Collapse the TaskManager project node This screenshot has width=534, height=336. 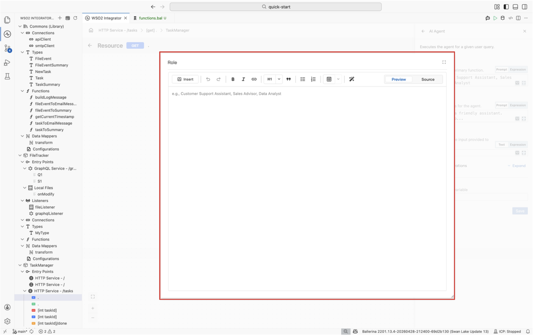pos(20,265)
